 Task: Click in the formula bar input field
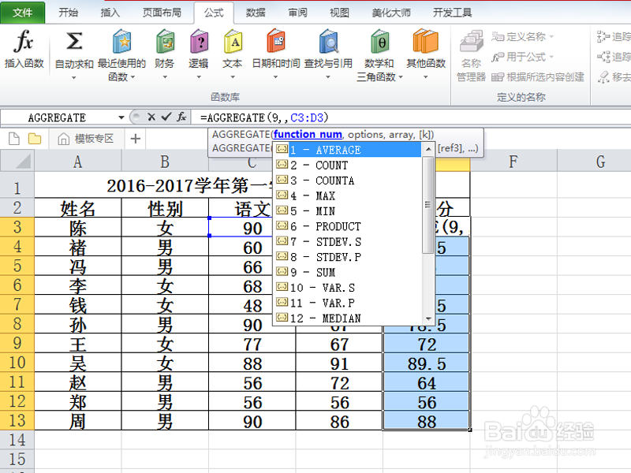click(410, 117)
